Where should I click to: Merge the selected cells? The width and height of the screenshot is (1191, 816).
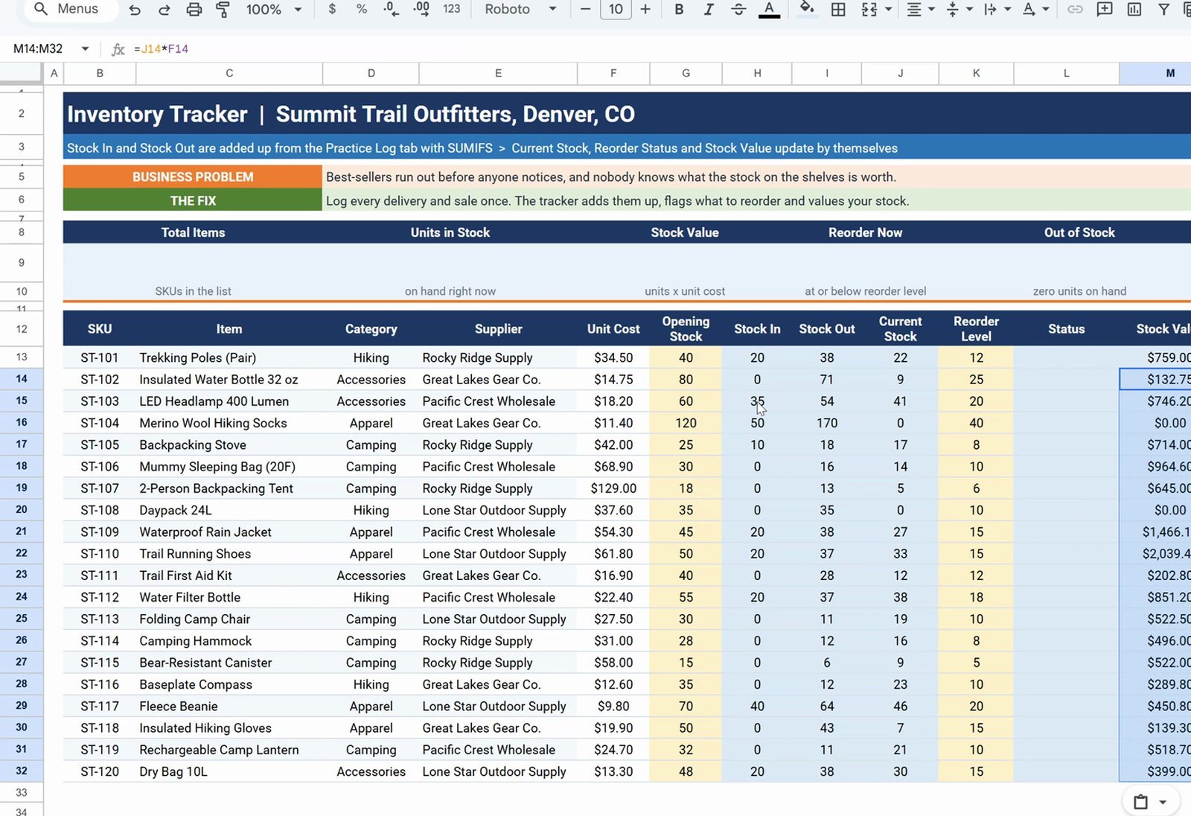pyautogui.click(x=869, y=10)
